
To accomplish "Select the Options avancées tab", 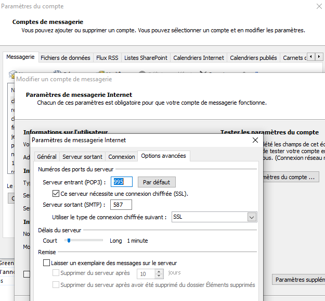I will coord(163,156).
